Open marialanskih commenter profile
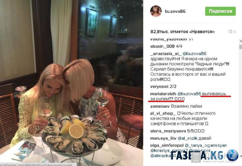The height and width of the screenshot is (166, 242). 163,94
